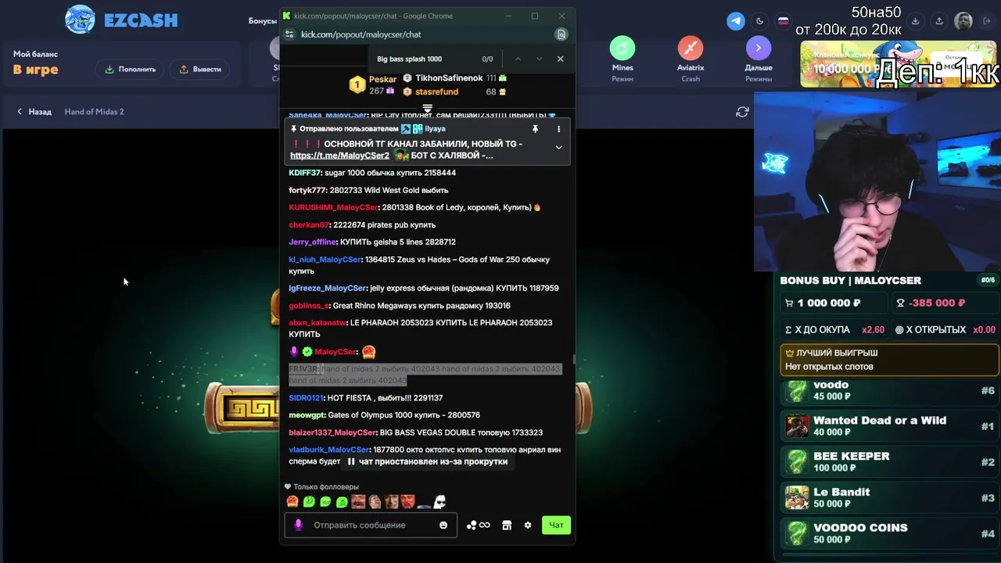This screenshot has width=1001, height=563.
Task: Open the emoji picker smiley icon
Action: pos(443,525)
